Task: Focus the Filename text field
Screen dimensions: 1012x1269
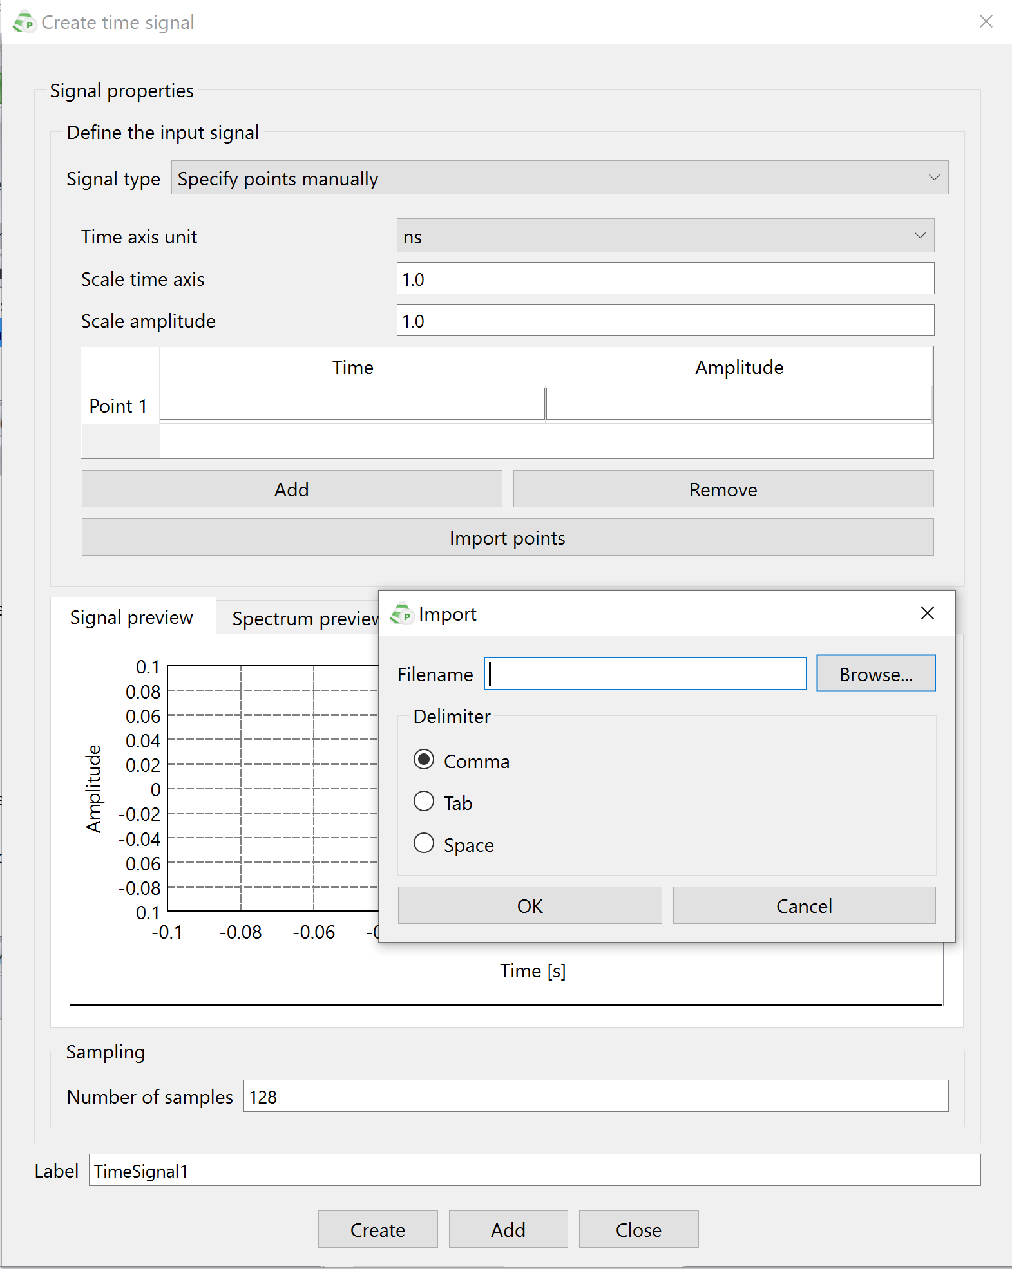Action: (x=645, y=673)
